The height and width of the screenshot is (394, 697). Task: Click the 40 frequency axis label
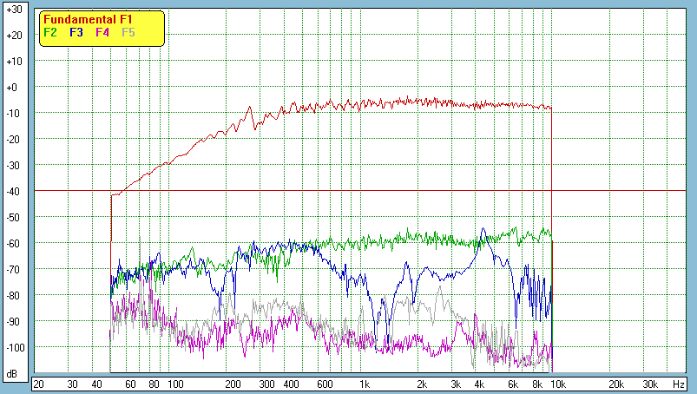96,384
